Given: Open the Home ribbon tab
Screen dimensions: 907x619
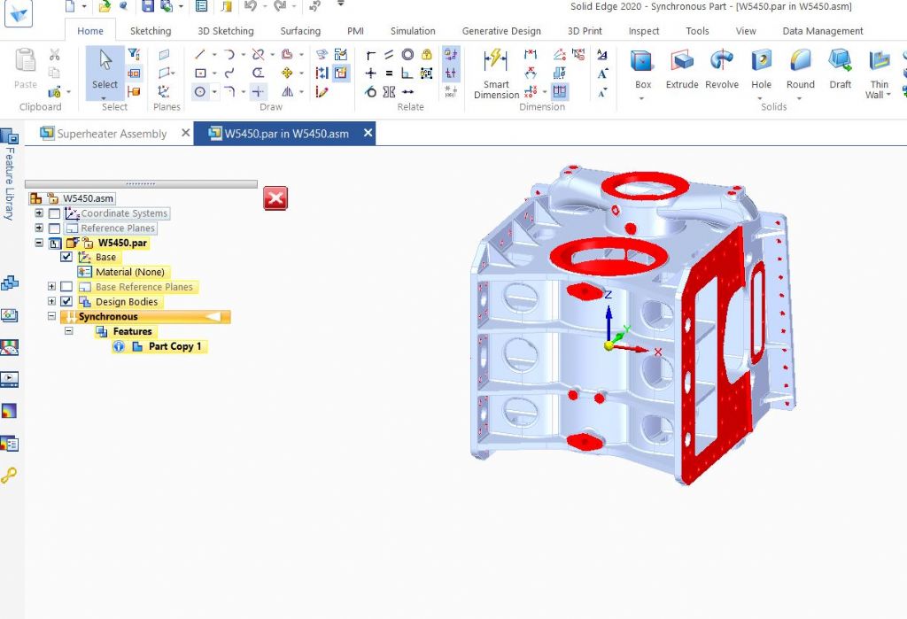Looking at the screenshot, I should (x=90, y=31).
